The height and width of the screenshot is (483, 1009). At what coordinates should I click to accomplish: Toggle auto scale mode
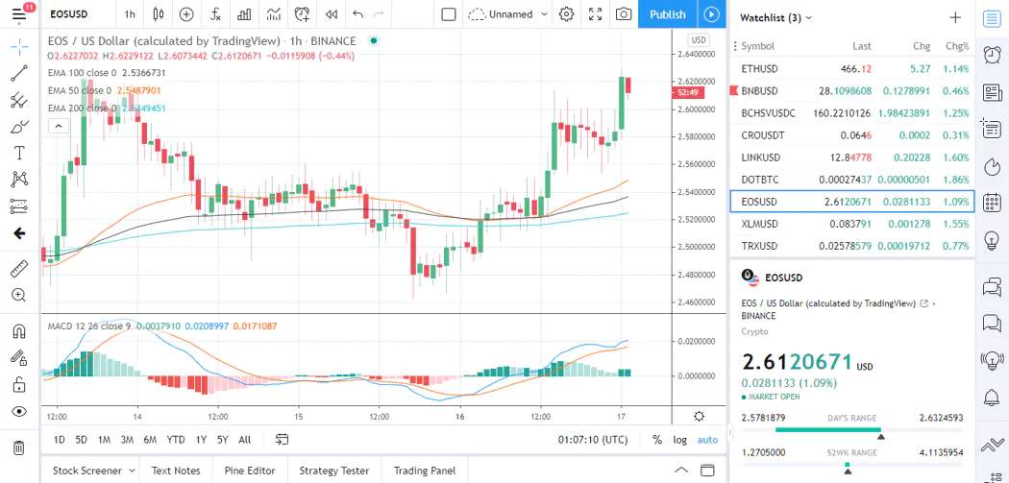tap(707, 440)
